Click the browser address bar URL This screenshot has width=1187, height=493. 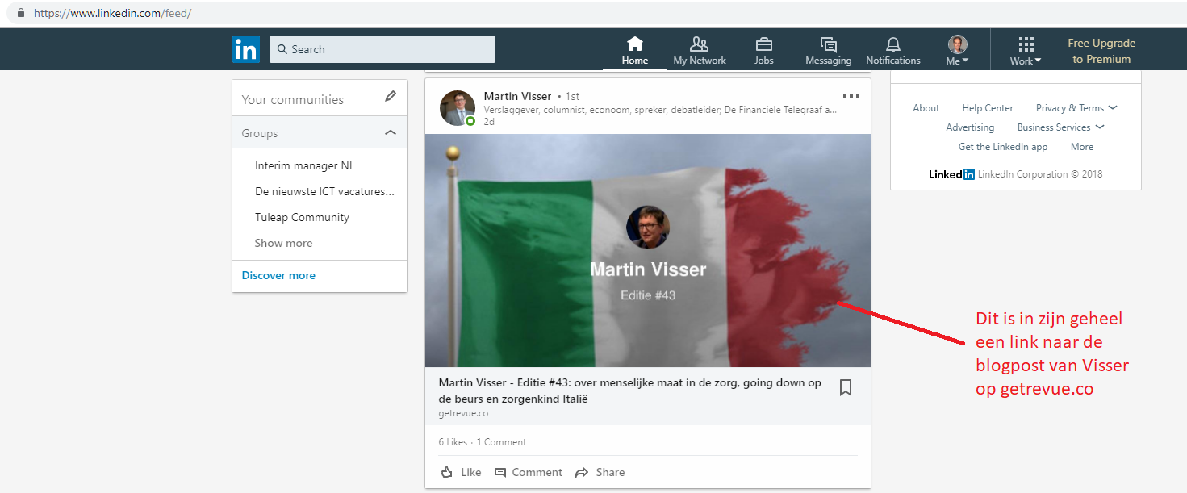coord(112,14)
